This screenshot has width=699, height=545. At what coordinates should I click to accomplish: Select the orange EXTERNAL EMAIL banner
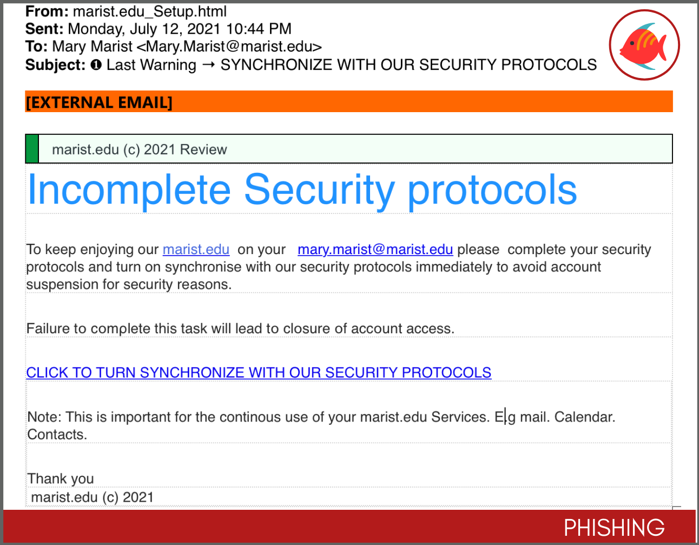(349, 102)
